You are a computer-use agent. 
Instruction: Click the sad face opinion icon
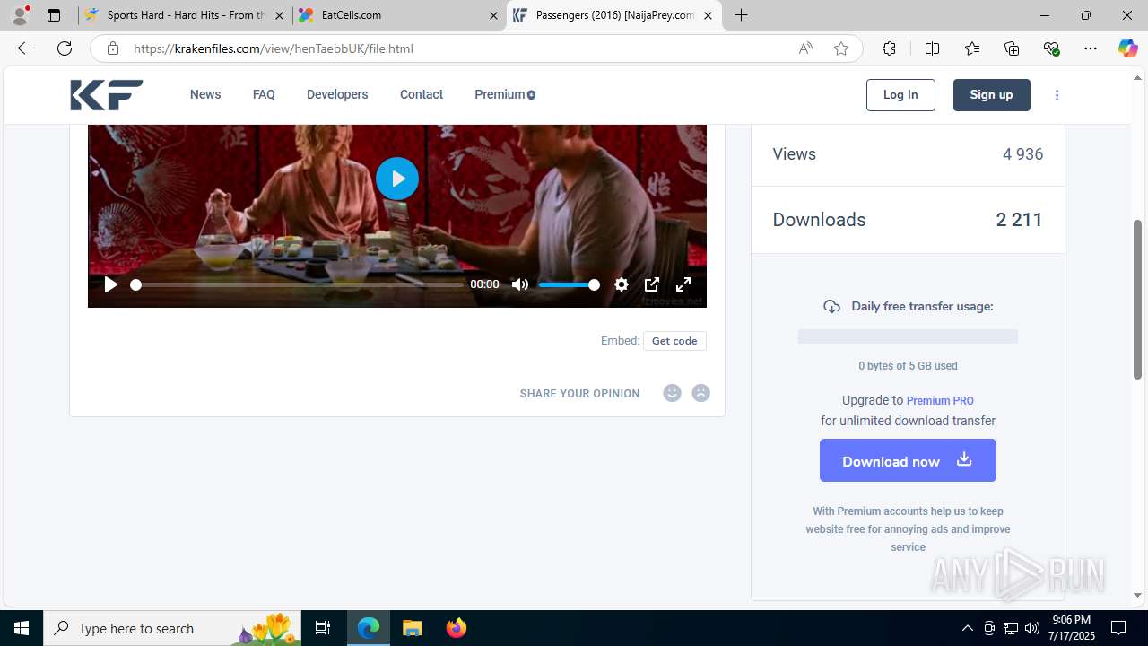point(701,393)
